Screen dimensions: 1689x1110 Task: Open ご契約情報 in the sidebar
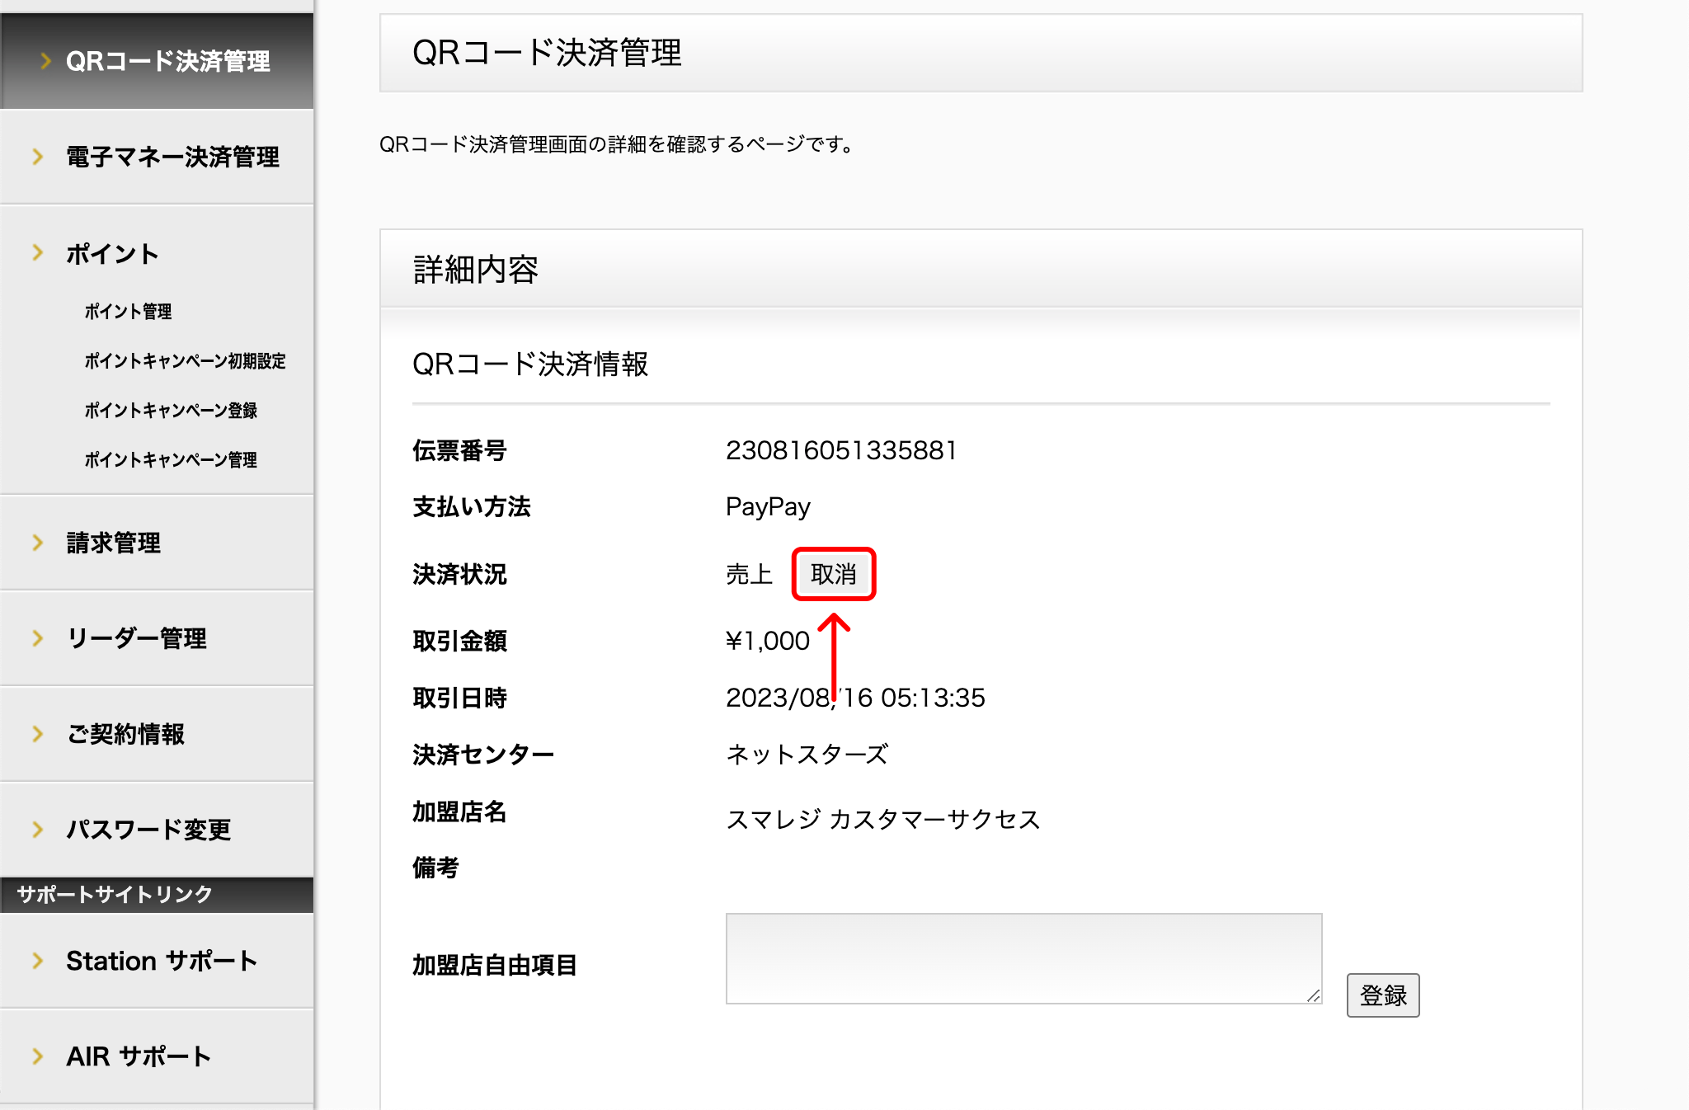157,734
